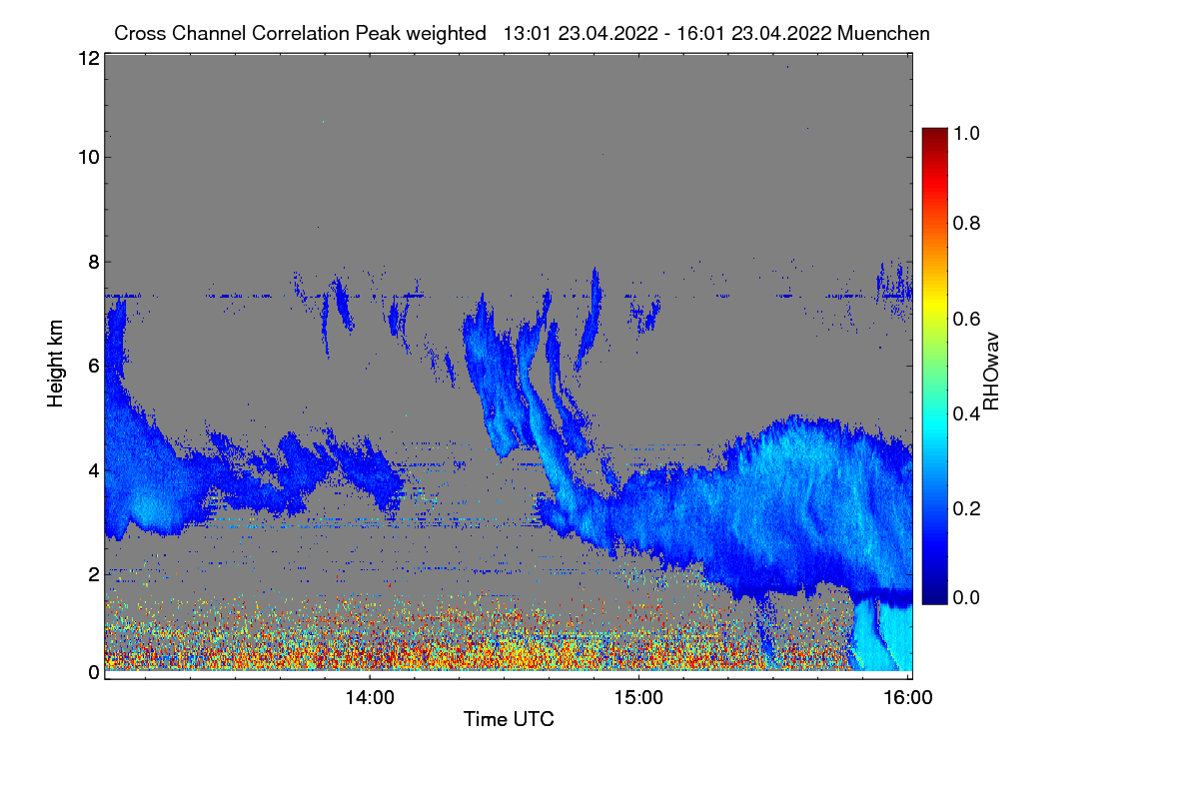Click the '14:00' time axis label
Image resolution: width=1199 pixels, height=799 pixels.
370,698
